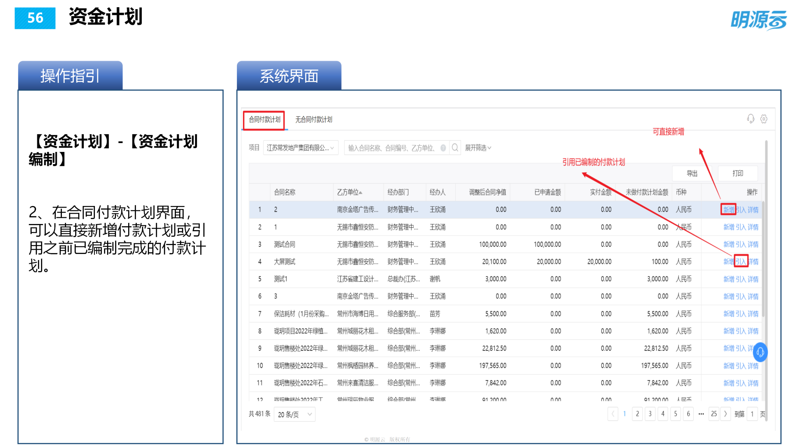This screenshot has height=448, width=799.
Task: Go to next page arrow
Action: pyautogui.click(x=726, y=414)
